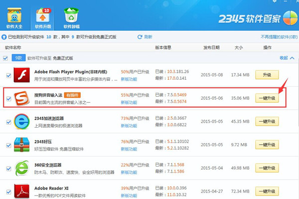Click the Sogou Pinyin input icon
The height and width of the screenshot is (199, 299).
coord(22,98)
